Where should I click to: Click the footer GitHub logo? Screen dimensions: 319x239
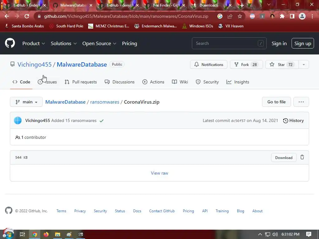click(x=8, y=211)
